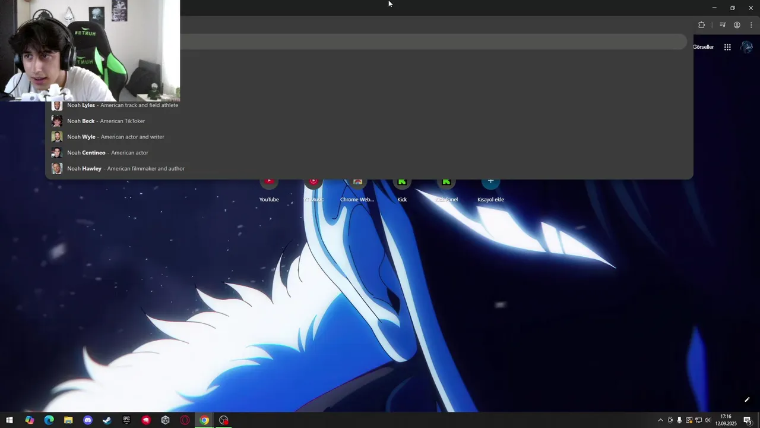Expand the hidden system tray icons
Viewport: 760px width, 428px height.
(660, 420)
